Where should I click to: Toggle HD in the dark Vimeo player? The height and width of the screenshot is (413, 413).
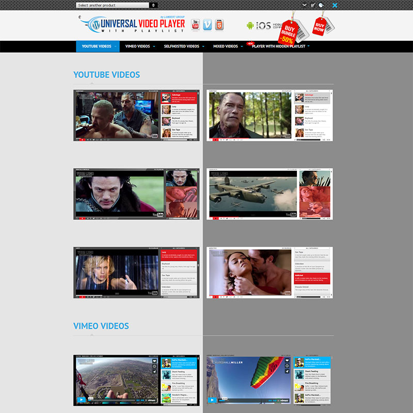[142, 401]
